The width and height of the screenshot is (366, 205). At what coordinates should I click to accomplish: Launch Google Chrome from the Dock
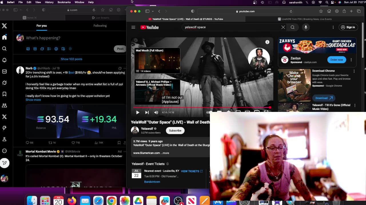(112, 201)
